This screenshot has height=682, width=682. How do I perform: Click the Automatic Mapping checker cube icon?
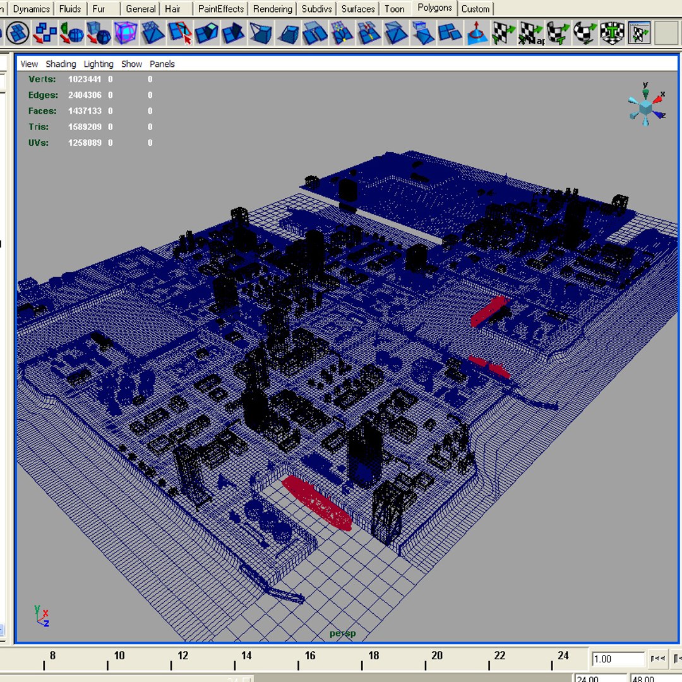tap(612, 33)
